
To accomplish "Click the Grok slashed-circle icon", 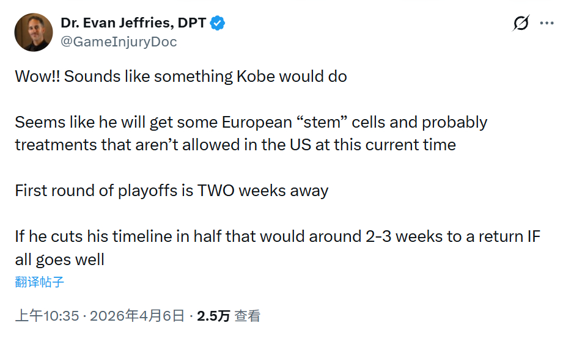I will coord(521,24).
